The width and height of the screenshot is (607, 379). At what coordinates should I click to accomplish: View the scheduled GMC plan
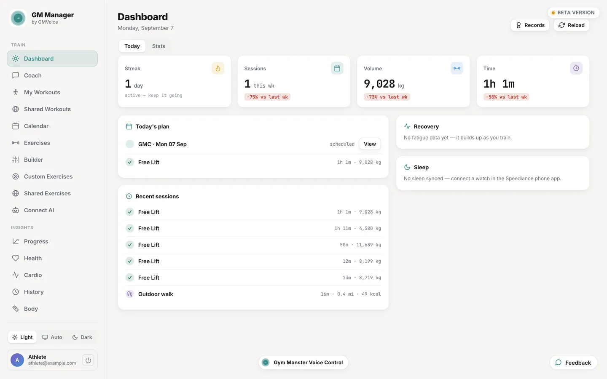pos(370,144)
